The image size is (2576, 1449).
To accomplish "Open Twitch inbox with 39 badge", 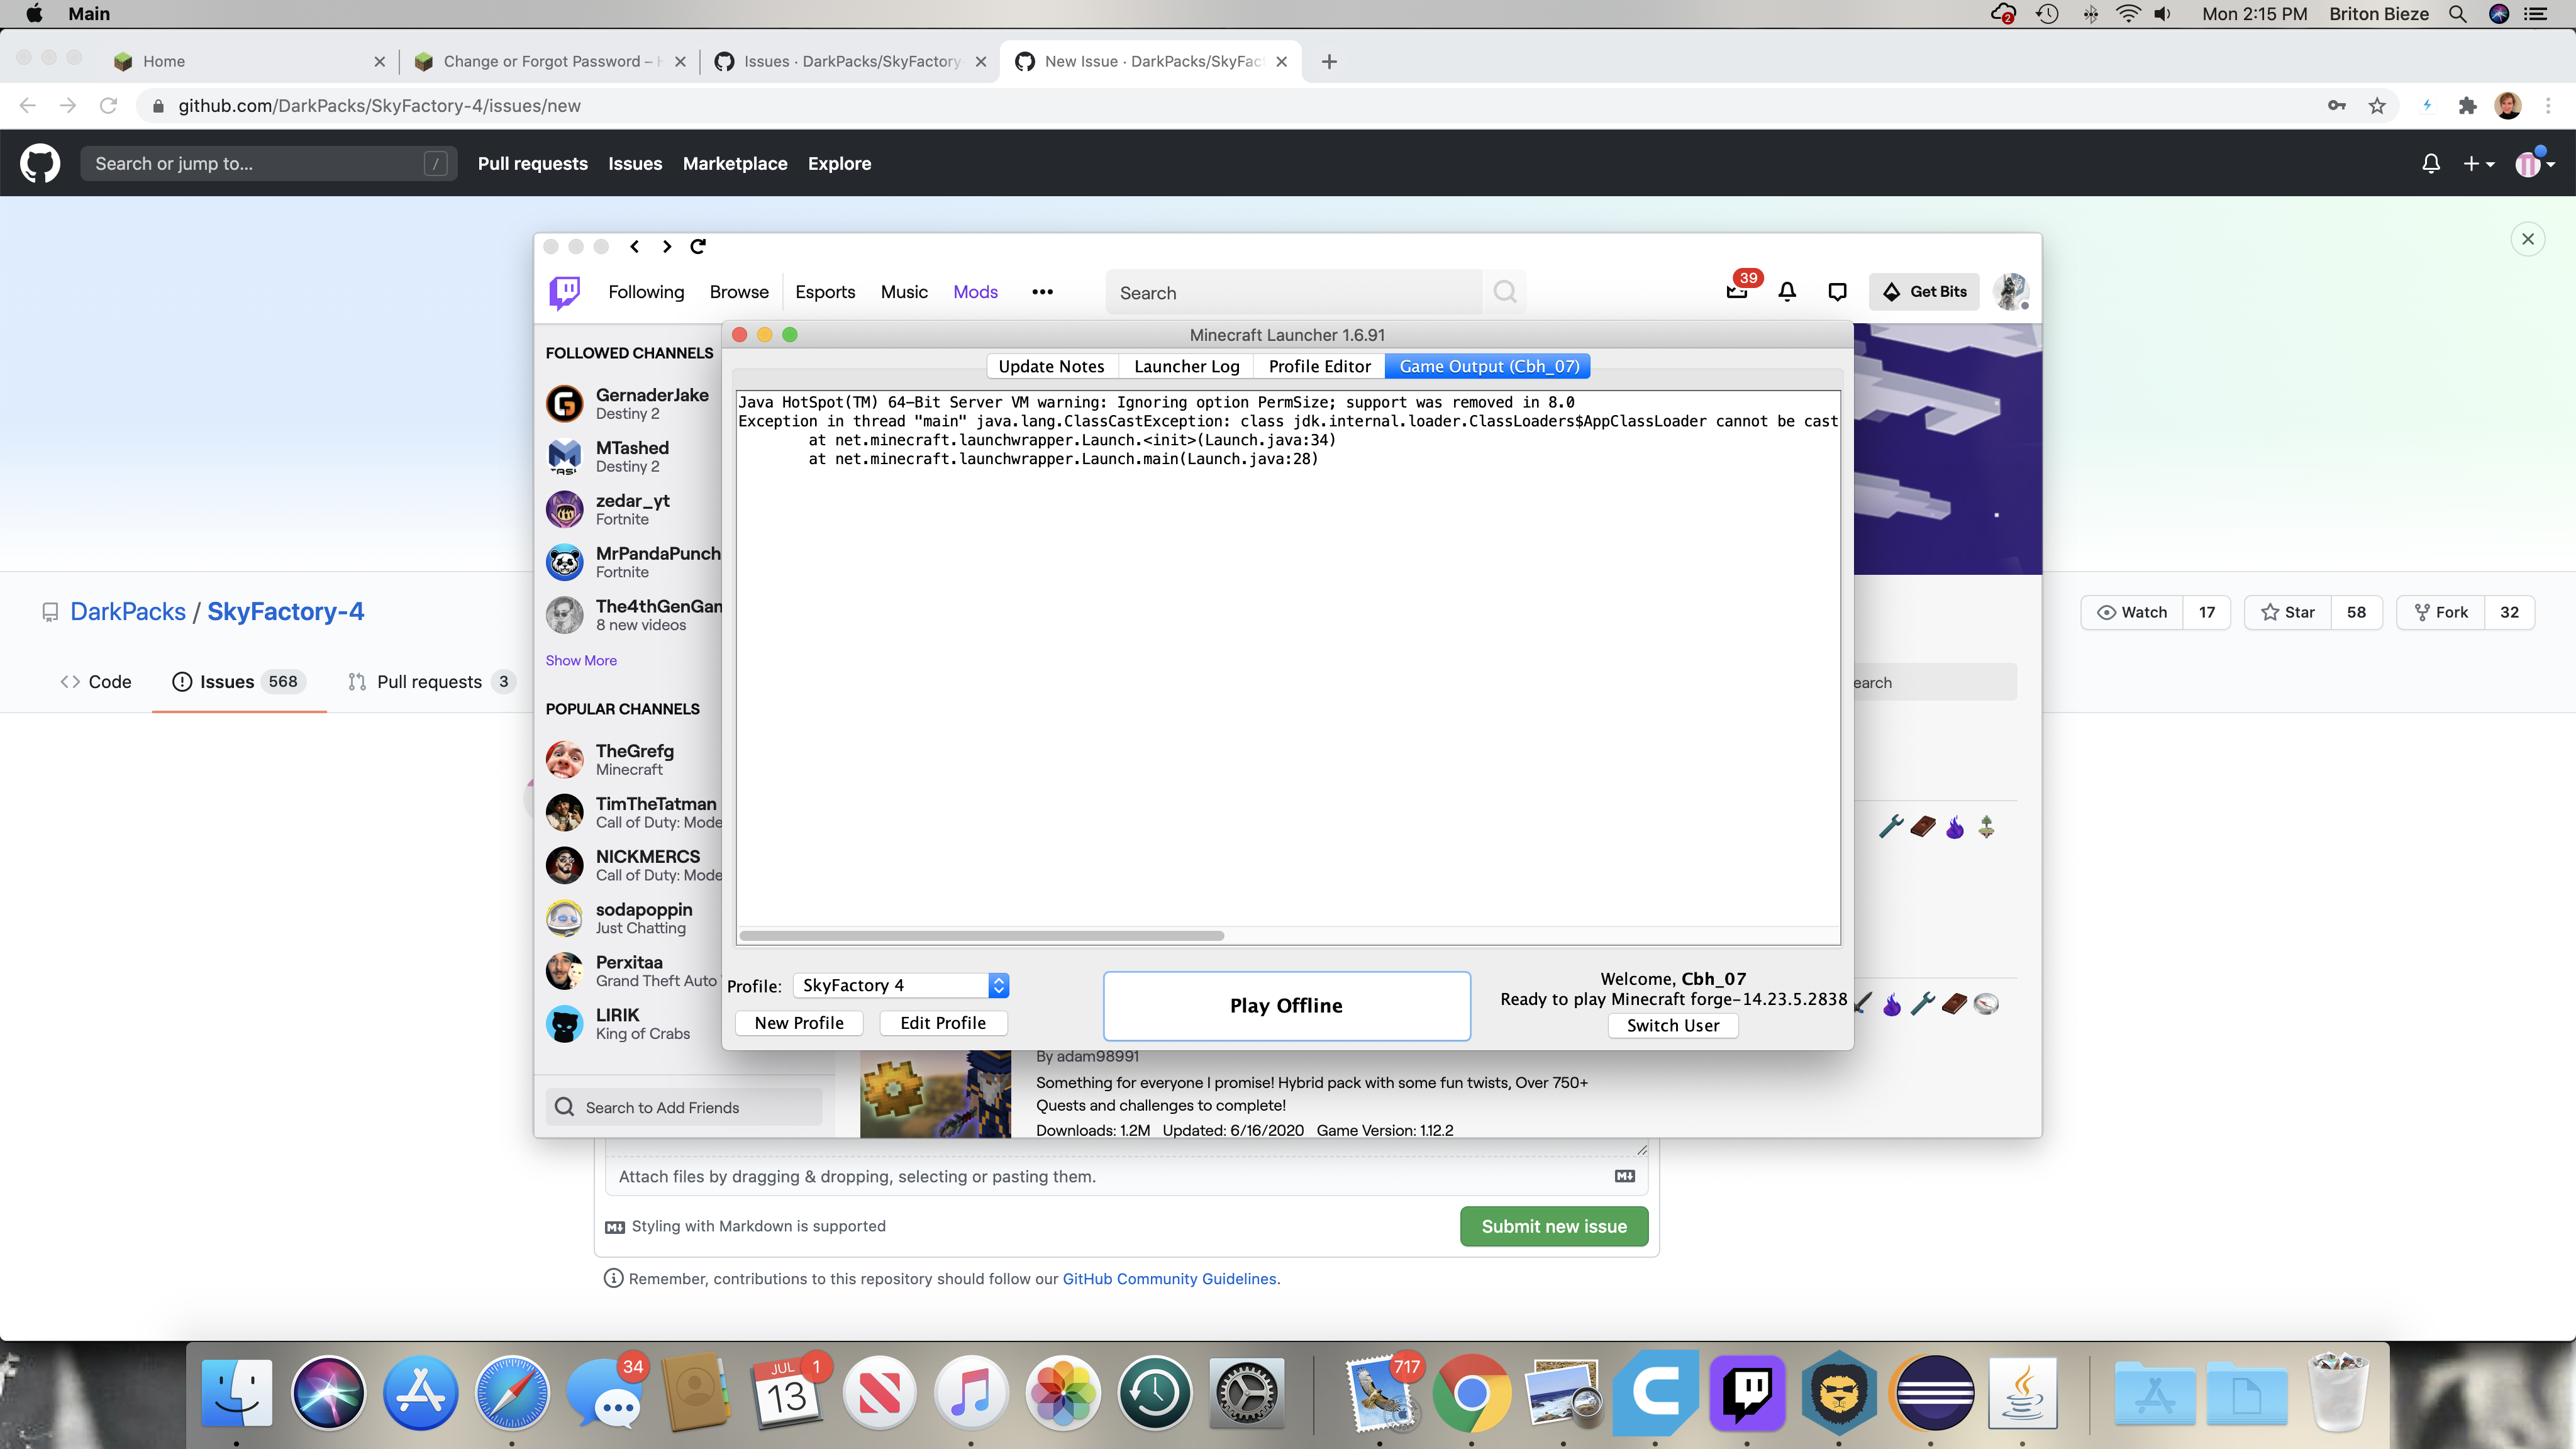I will pos(1738,291).
